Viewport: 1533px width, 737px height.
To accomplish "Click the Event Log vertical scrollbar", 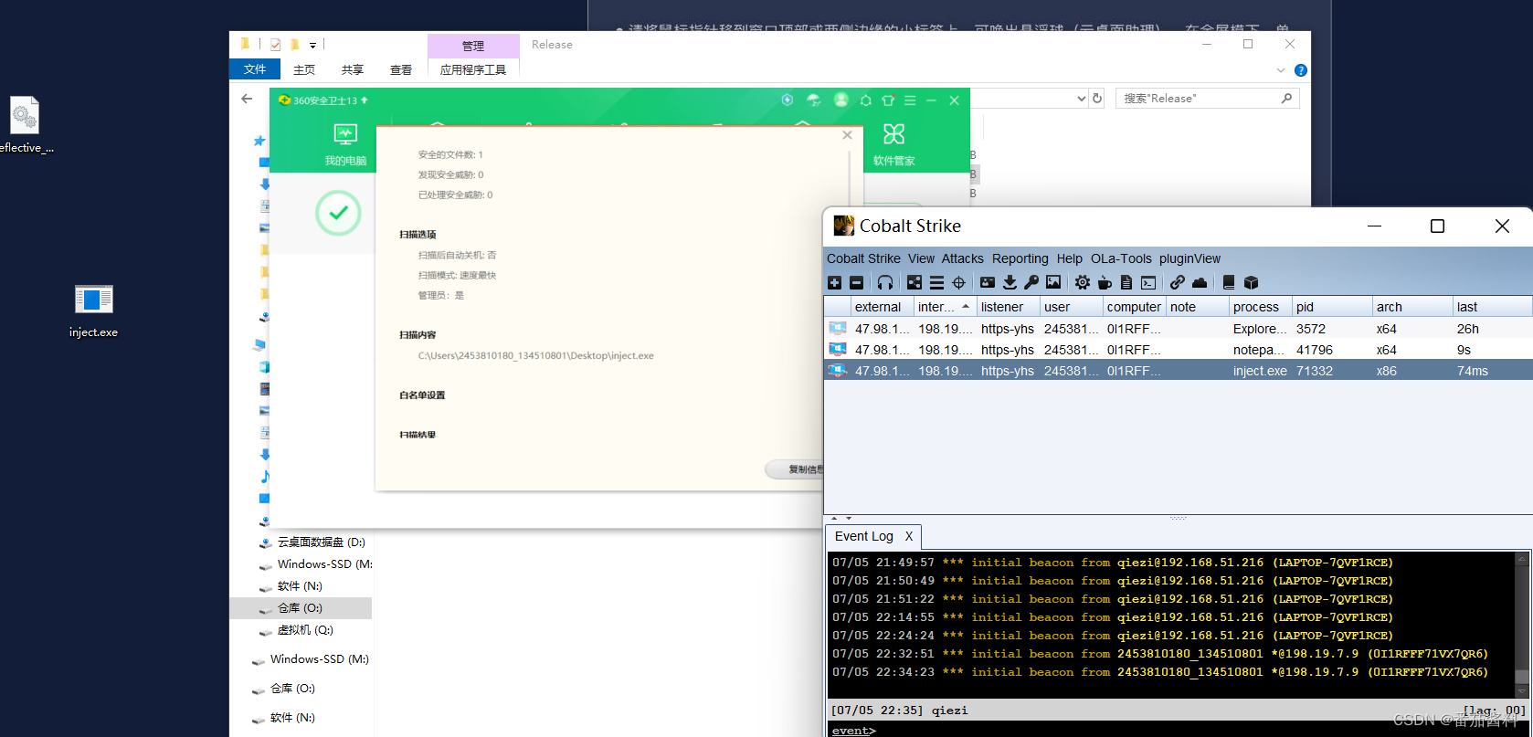I will pos(1521,625).
